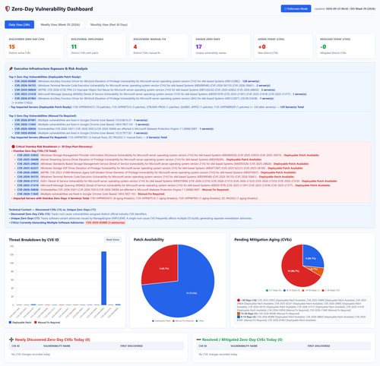The width and height of the screenshot is (380, 366).
Task: Click the blue square icon beside 8-14 Days list
Action: pyautogui.click(x=239, y=317)
